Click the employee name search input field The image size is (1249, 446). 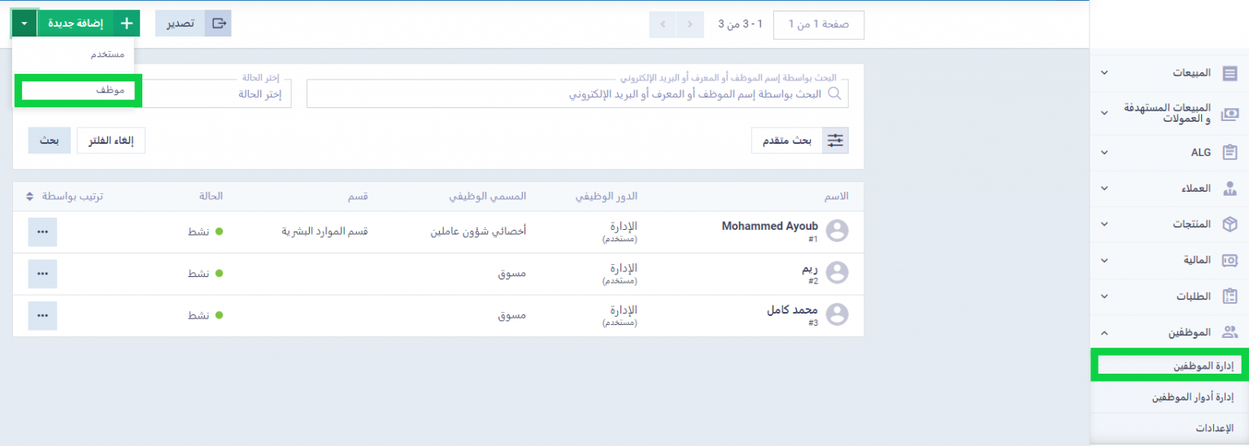coord(569,94)
